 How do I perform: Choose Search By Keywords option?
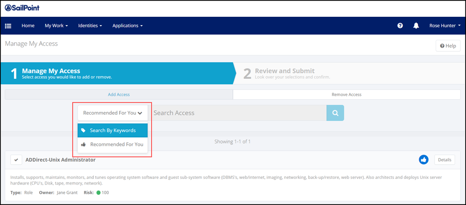[x=113, y=130]
